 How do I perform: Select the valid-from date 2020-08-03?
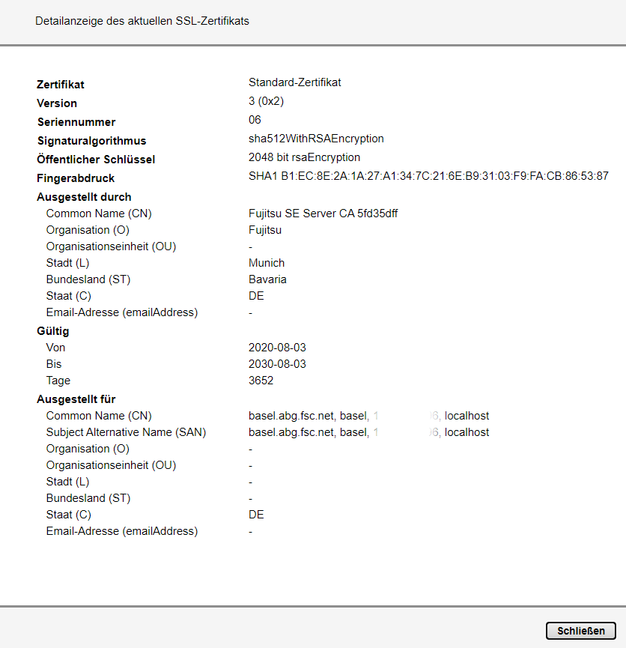277,348
